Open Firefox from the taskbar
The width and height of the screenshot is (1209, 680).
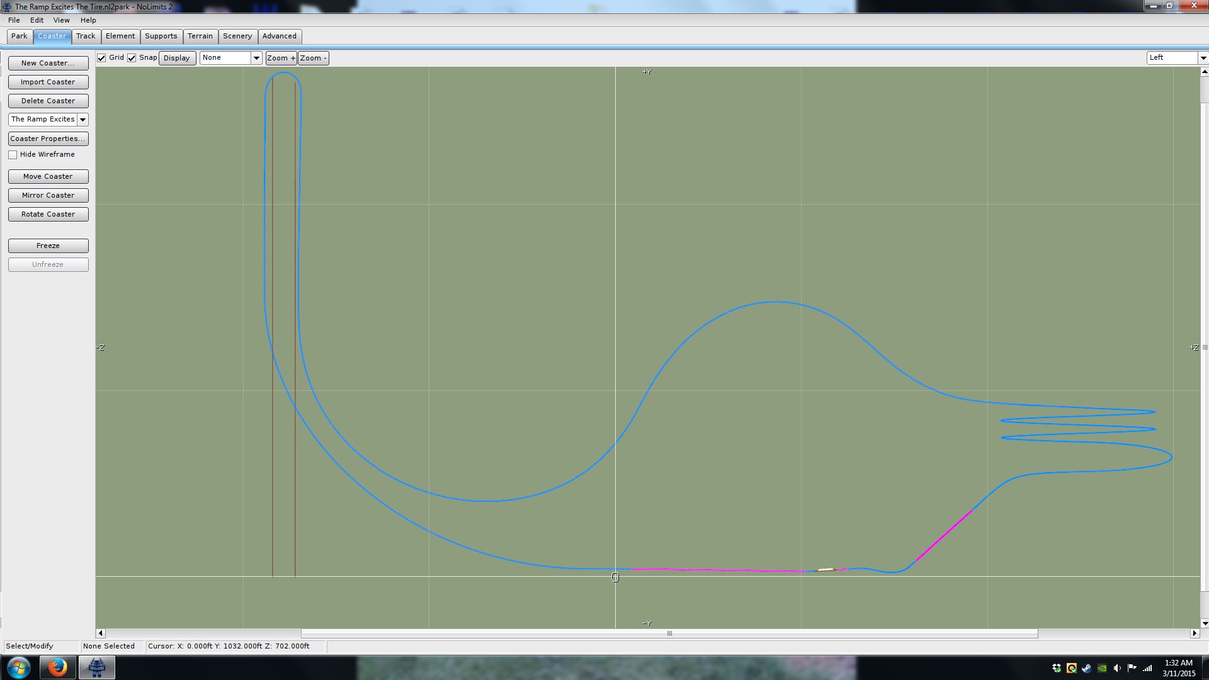(x=57, y=667)
